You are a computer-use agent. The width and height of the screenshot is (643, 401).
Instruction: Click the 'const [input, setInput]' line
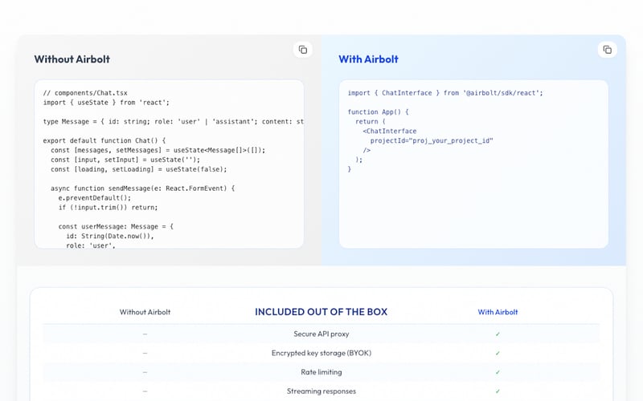coord(125,160)
